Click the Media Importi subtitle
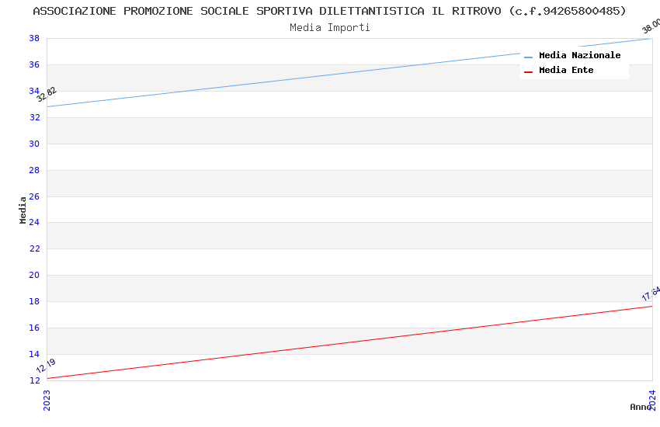Image resolution: width=660 pixels, height=427 pixels. [330, 28]
